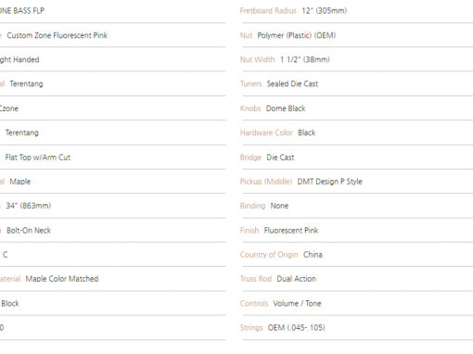Select the Maple Color Matched value

coord(62,279)
